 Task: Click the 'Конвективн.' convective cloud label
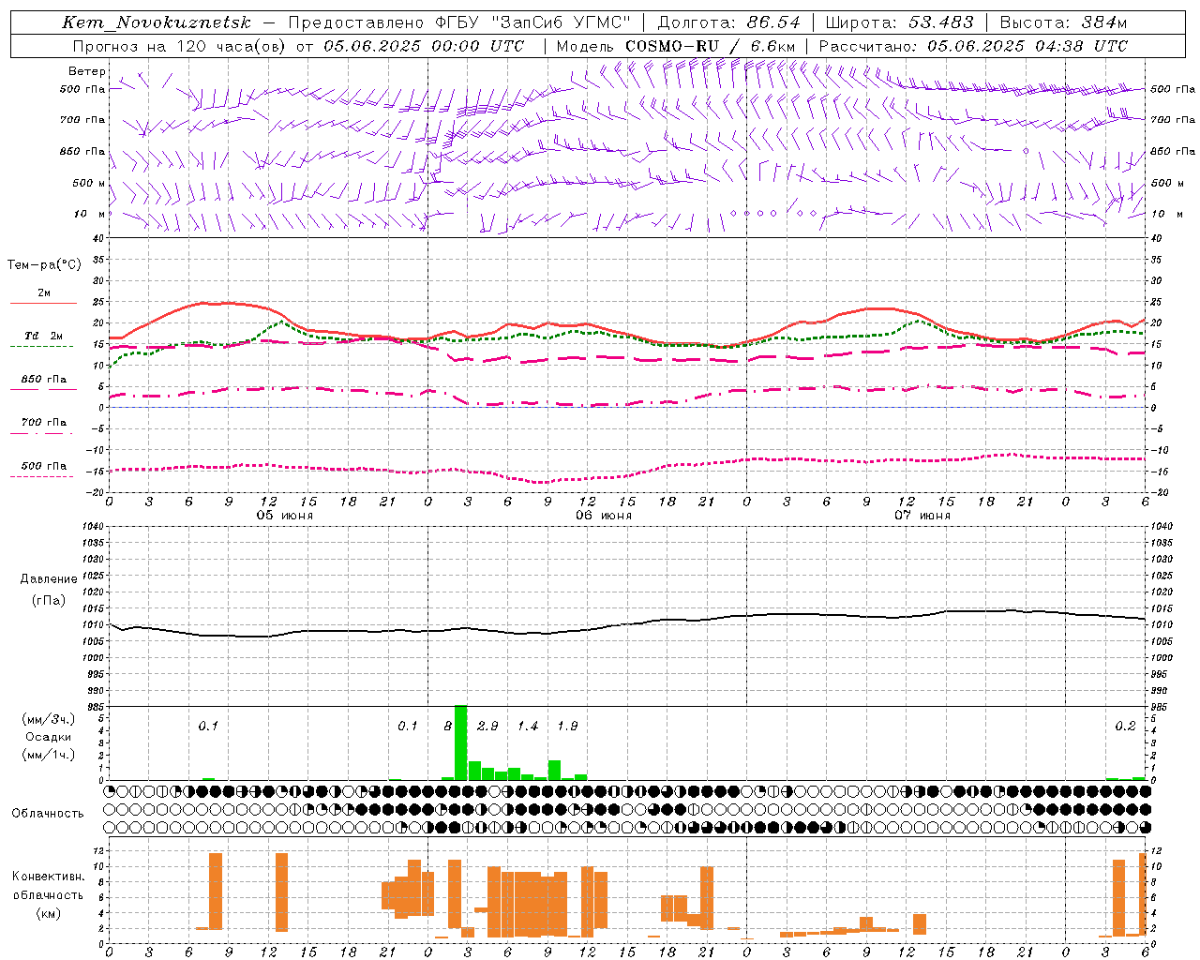click(49, 877)
